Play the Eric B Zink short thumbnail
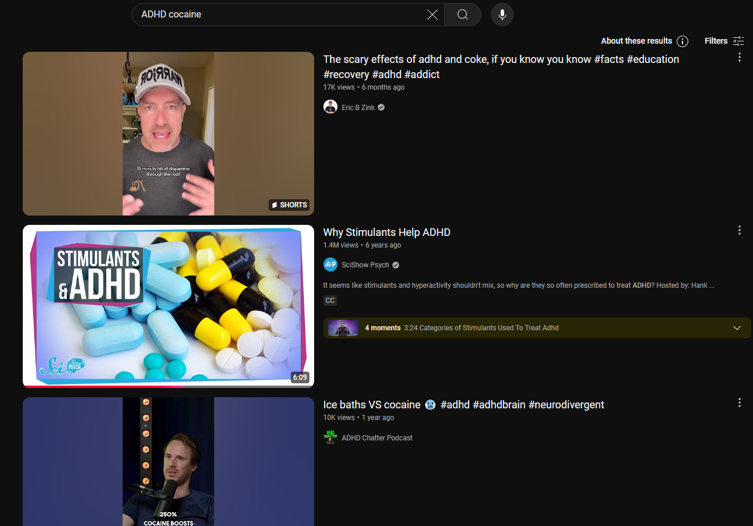Viewport: 753px width, 526px height. pyautogui.click(x=168, y=133)
